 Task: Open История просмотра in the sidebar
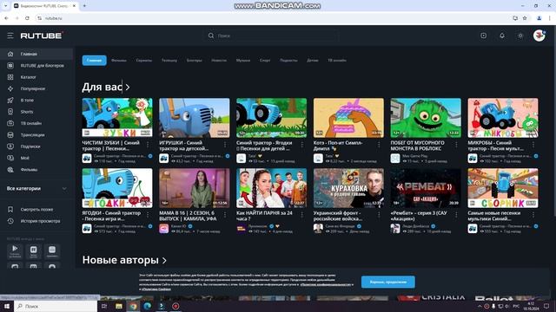(36, 221)
